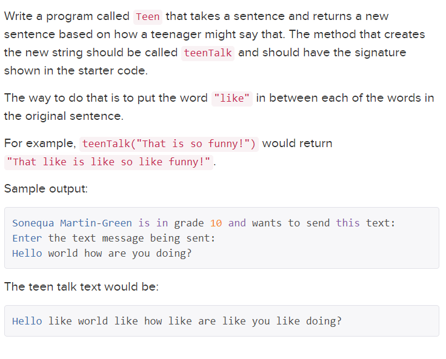Click the words would return
Screen dimensions: 446x359
click(297, 143)
